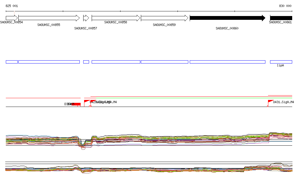Click the lipA gene name label
The image size is (298, 178).
coord(280,66)
